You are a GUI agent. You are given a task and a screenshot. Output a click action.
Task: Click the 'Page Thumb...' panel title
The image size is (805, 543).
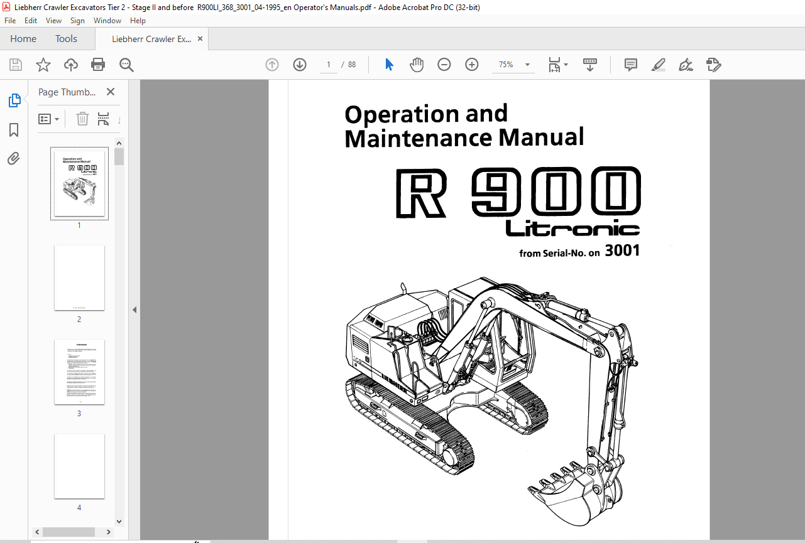(x=67, y=92)
